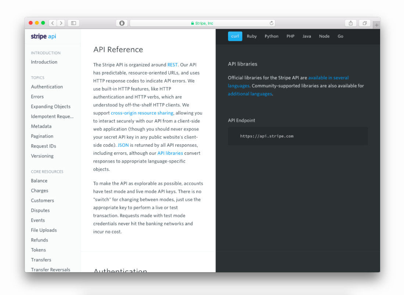Image resolution: width=404 pixels, height=295 pixels.
Task: Click the stripe api logo
Action: (43, 36)
